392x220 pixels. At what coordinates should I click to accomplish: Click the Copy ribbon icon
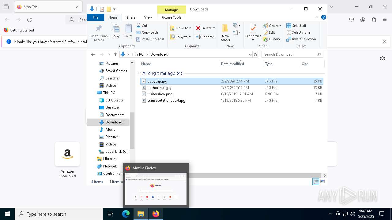tap(115, 31)
